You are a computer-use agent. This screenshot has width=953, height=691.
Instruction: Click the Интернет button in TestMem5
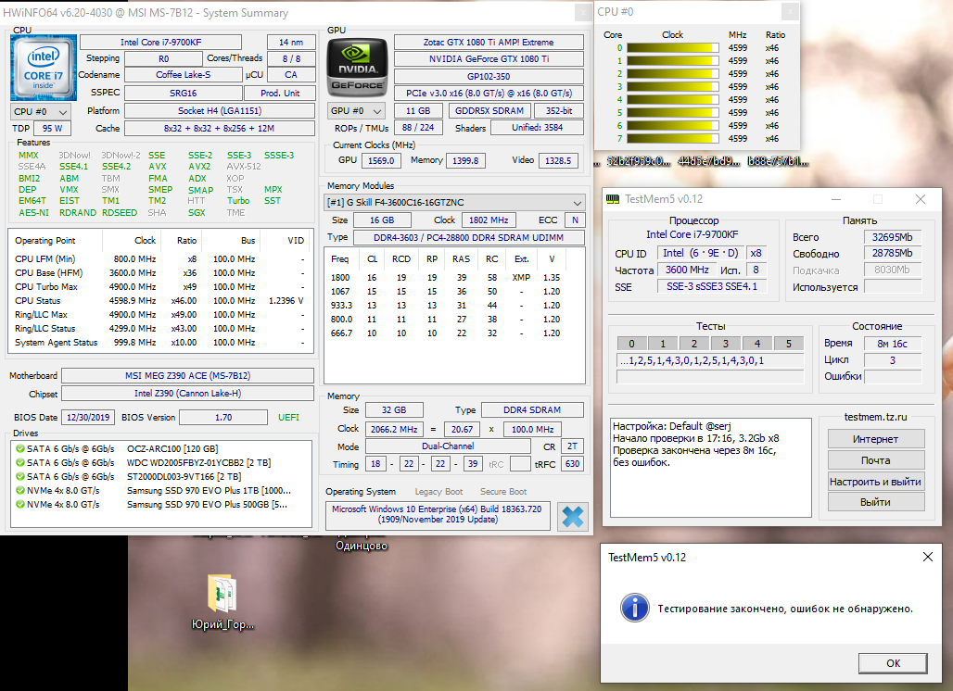coord(876,439)
